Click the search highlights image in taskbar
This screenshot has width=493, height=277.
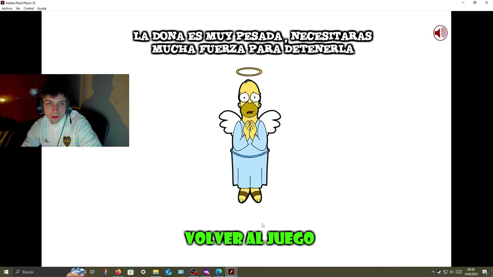pos(76,272)
